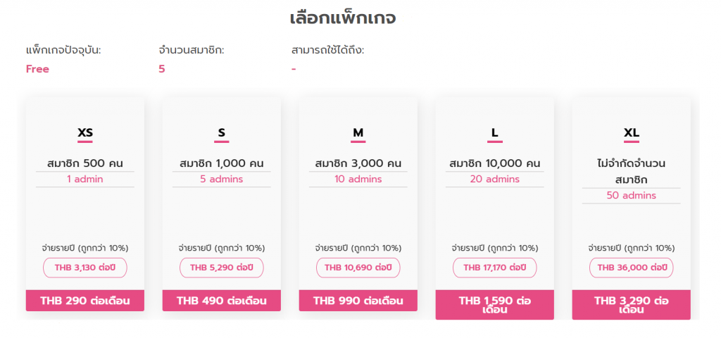This screenshot has height=338, width=721.
Task: Click the S package title
Action: click(x=222, y=133)
